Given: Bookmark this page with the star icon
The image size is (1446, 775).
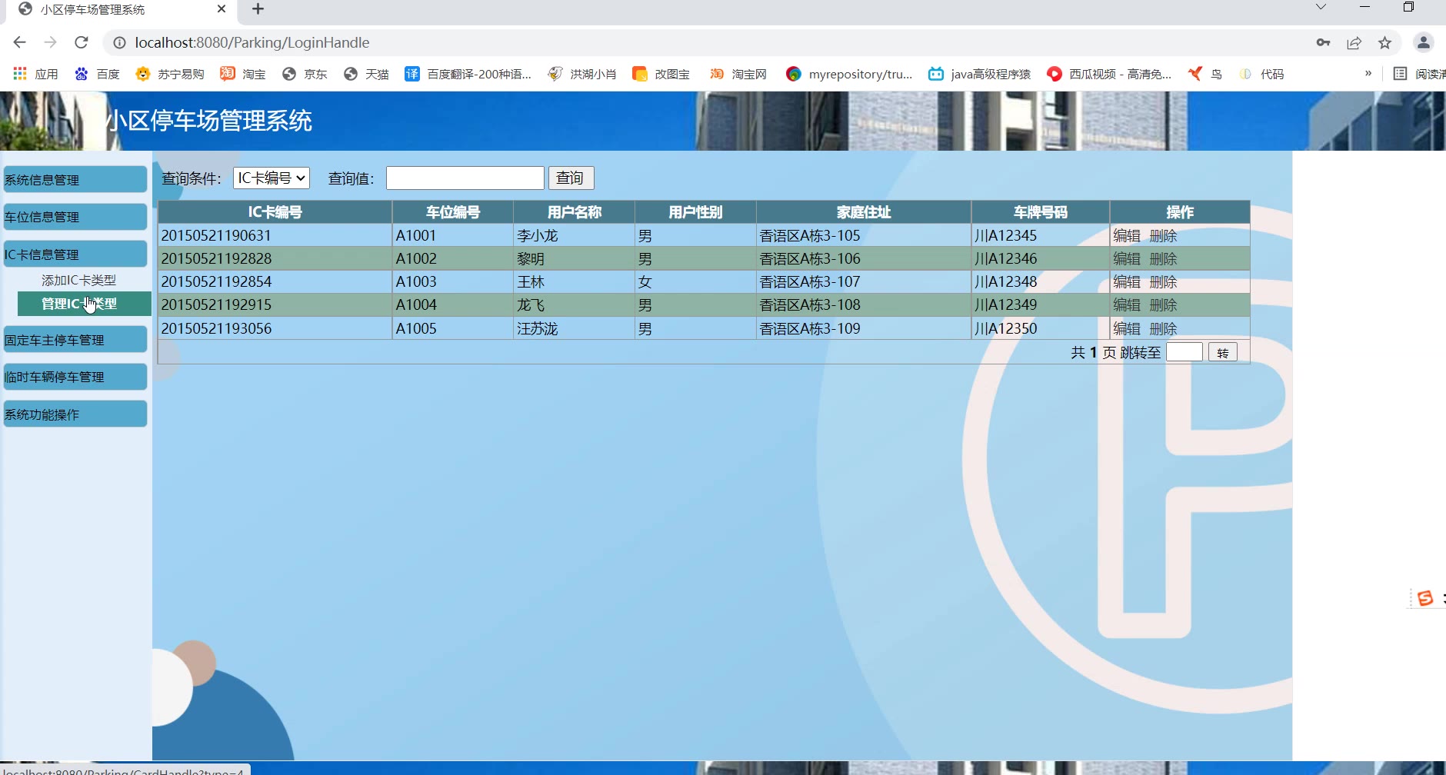Looking at the screenshot, I should [x=1385, y=42].
